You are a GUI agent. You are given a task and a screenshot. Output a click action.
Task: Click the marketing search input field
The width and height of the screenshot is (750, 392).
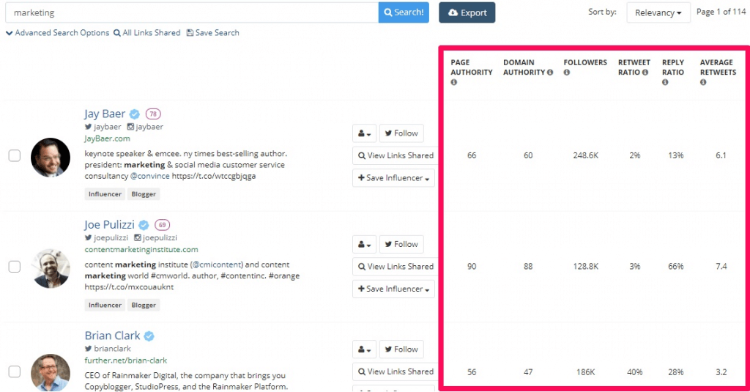(x=192, y=12)
